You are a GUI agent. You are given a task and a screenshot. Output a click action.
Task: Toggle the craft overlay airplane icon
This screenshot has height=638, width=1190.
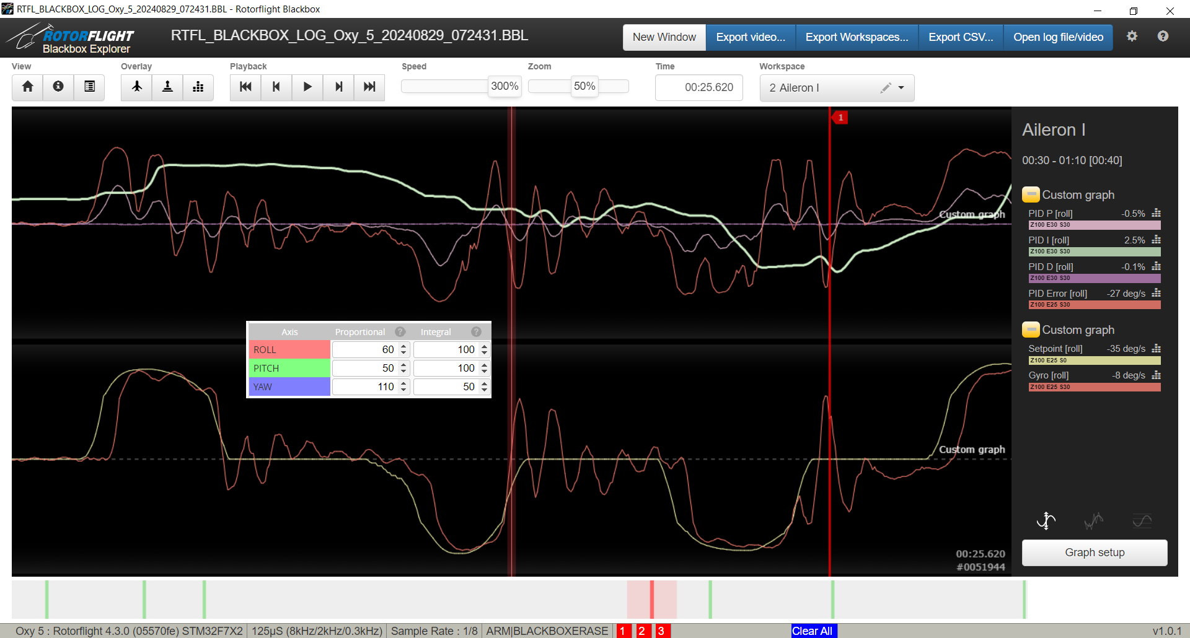[x=137, y=87]
